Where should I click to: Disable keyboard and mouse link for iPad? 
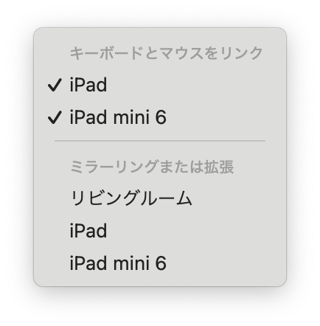tap(160, 85)
